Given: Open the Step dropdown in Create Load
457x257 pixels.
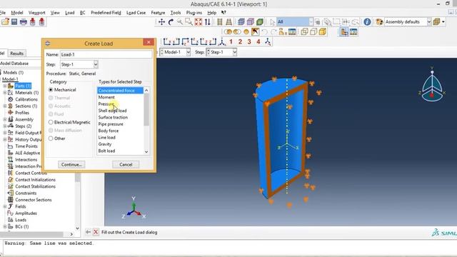Looking at the screenshot, I should click(x=96, y=64).
